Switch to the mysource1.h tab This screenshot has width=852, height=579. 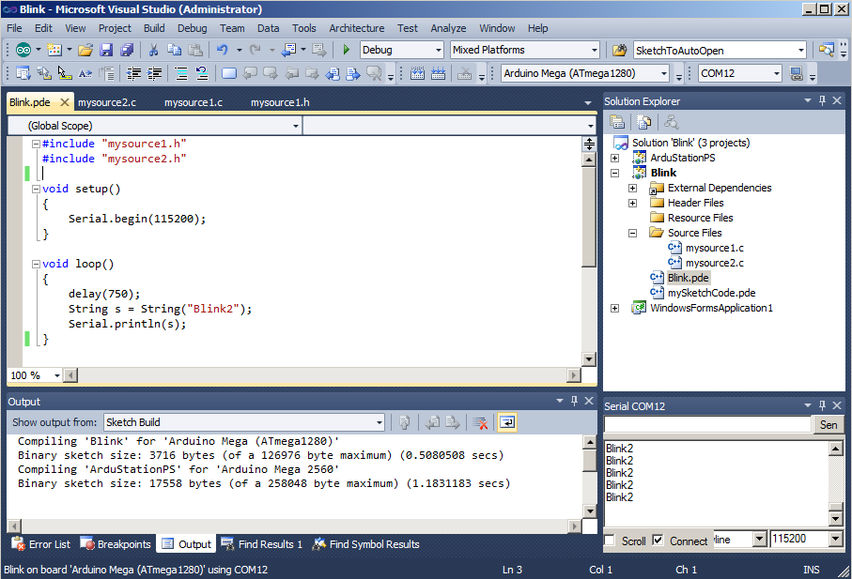tap(280, 102)
